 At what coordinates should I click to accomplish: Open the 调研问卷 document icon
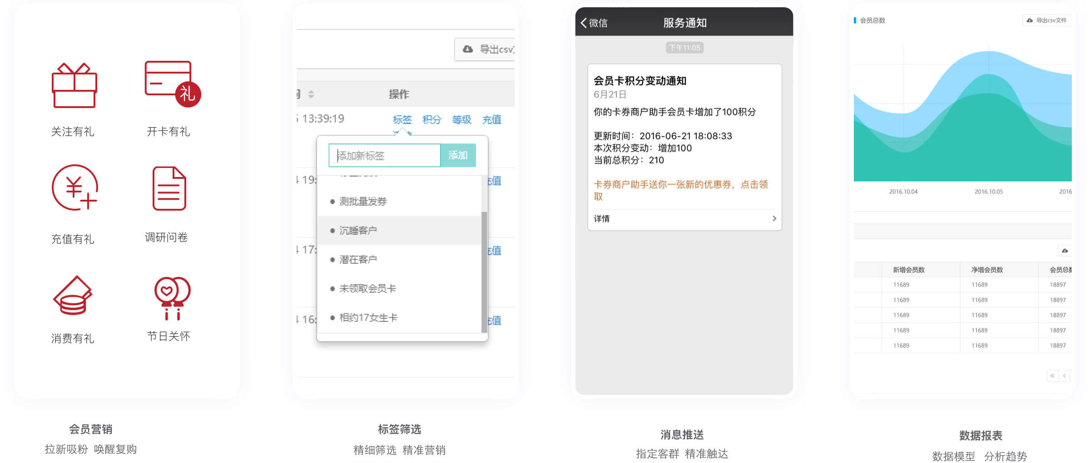pos(169,188)
